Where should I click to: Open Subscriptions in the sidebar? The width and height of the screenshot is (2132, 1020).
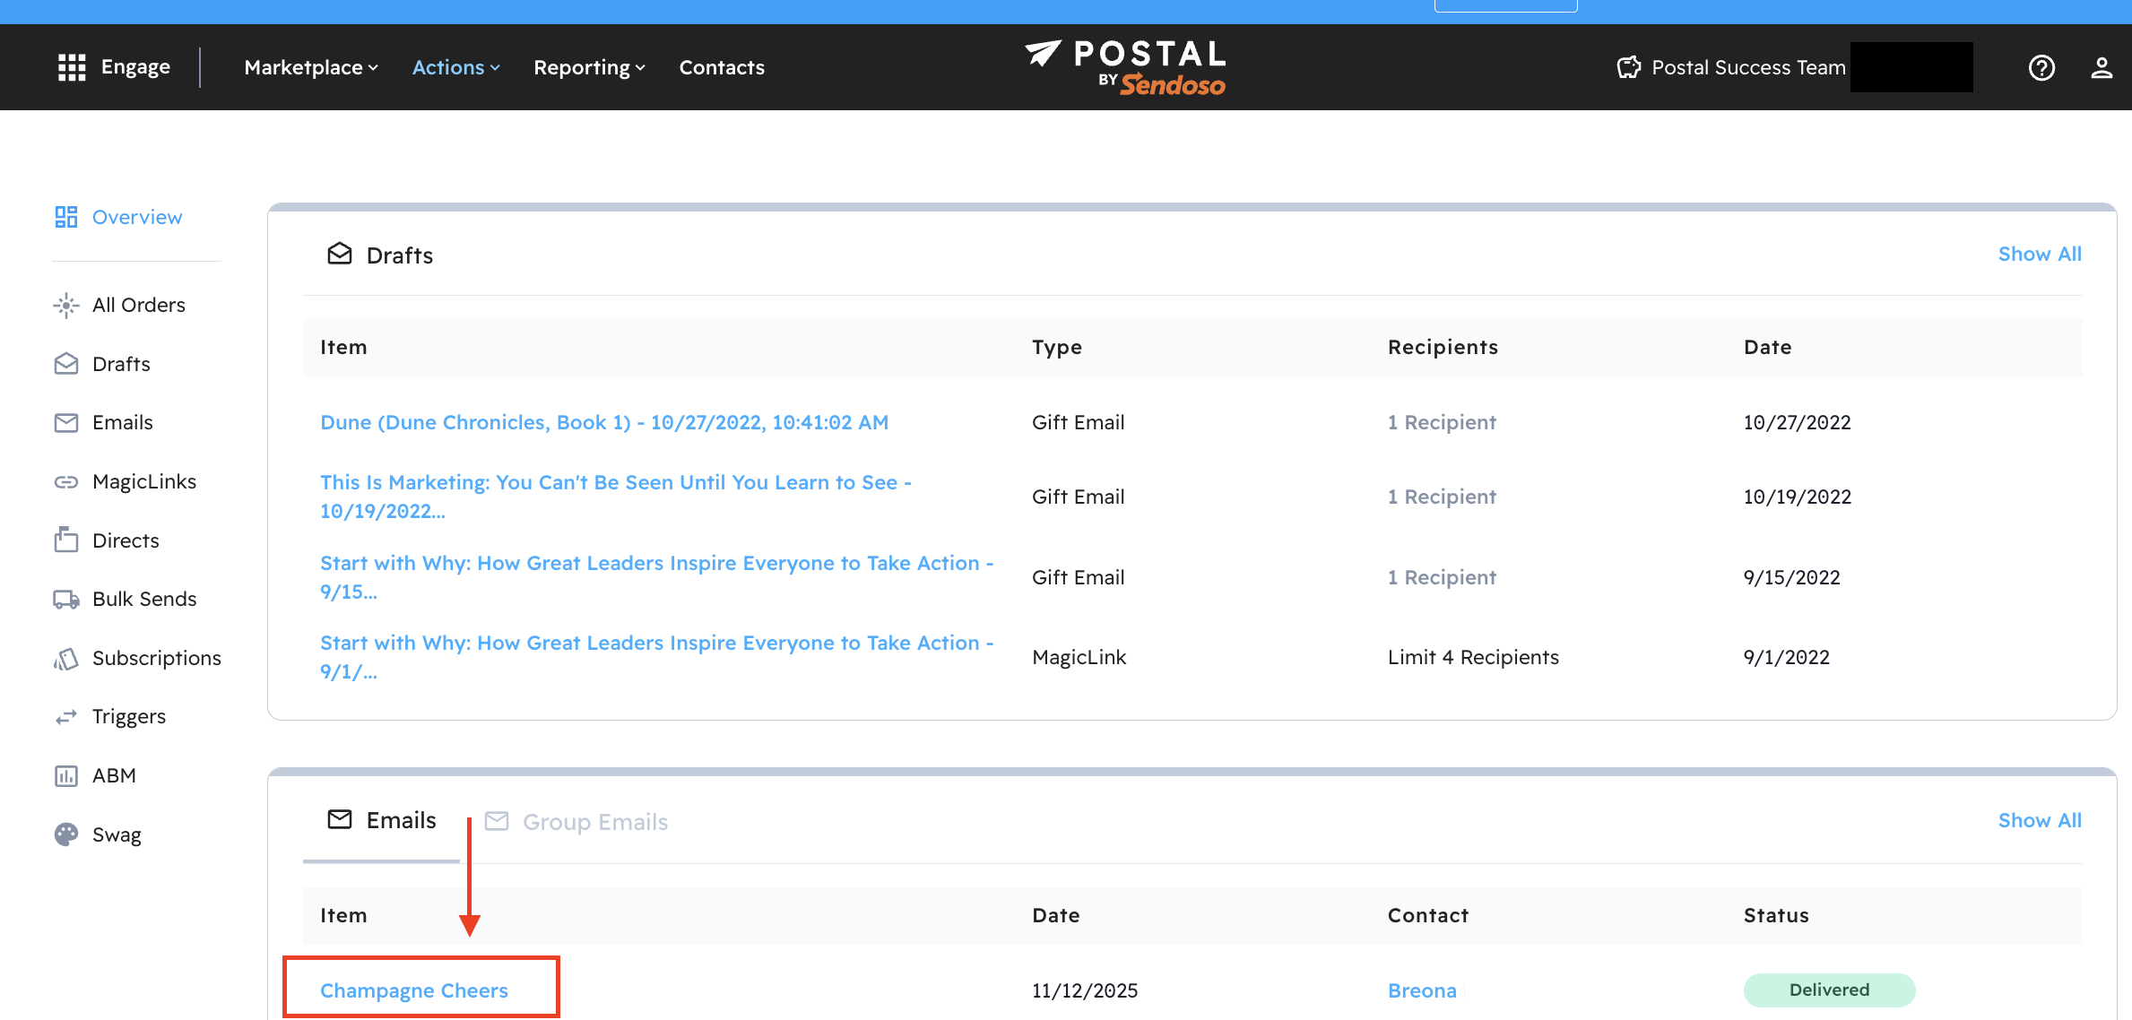pyautogui.click(x=156, y=658)
